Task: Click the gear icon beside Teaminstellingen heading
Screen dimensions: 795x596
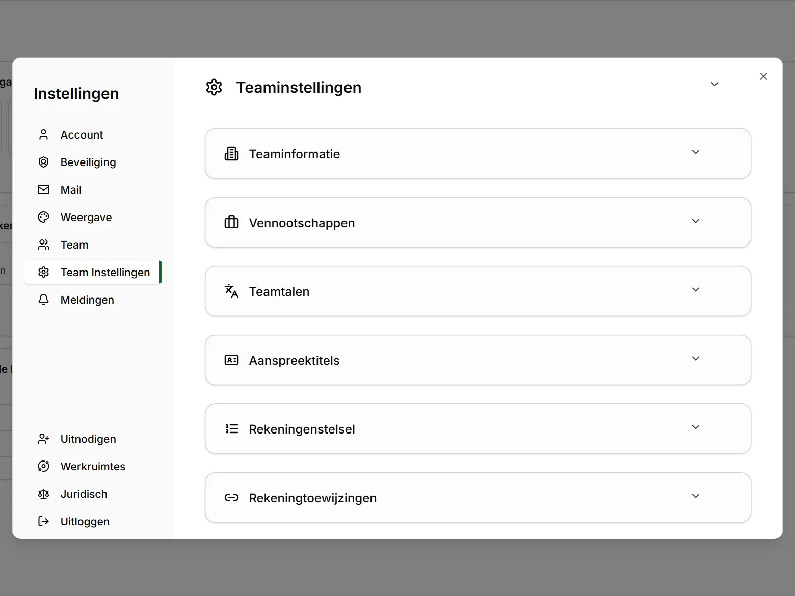Action: click(x=214, y=87)
